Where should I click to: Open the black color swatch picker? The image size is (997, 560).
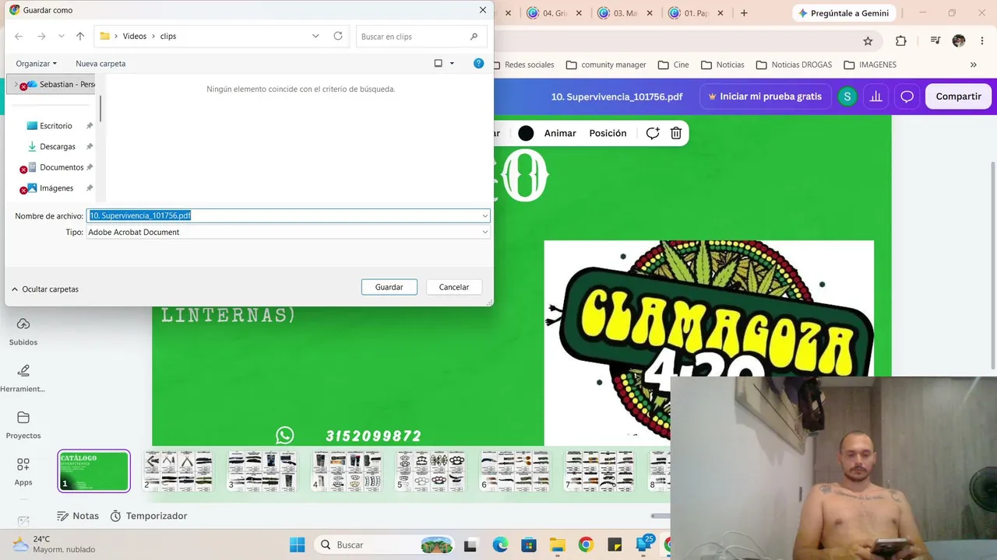coord(526,133)
